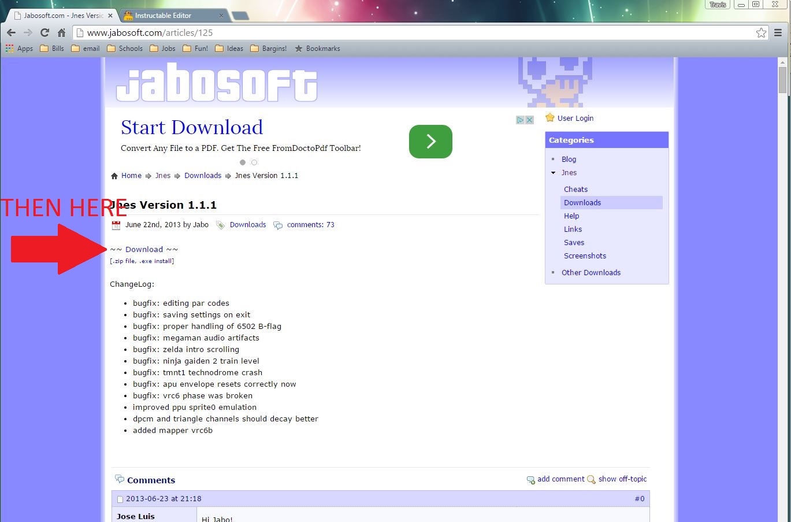The height and width of the screenshot is (522, 791).
Task: Open the Apps shortcut in bookmarks bar
Action: coord(19,49)
